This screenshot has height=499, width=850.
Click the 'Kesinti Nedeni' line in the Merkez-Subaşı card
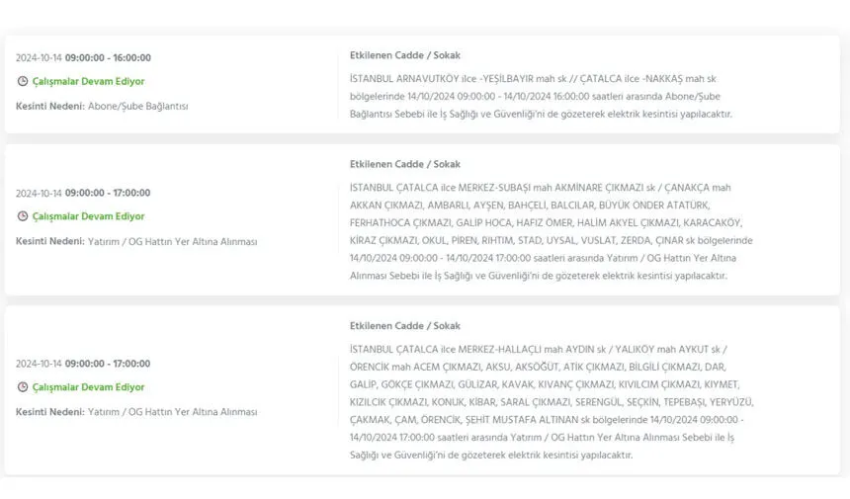[x=136, y=240]
